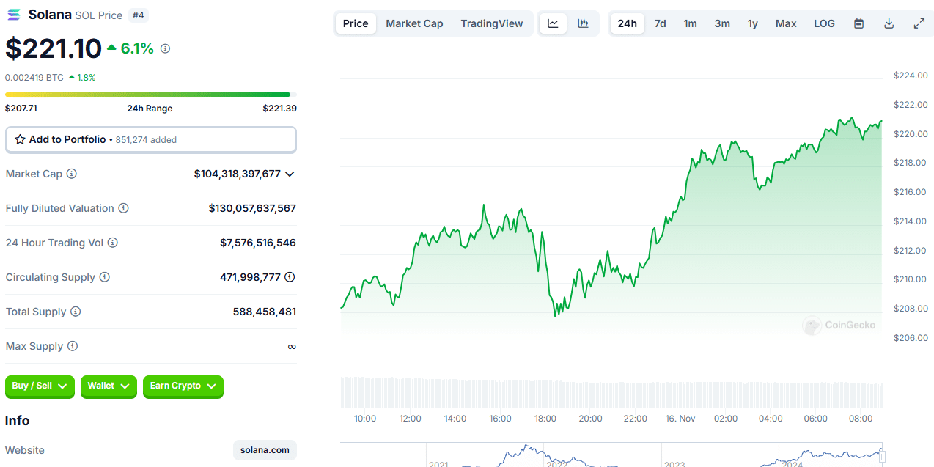Open Max Supply info icon
The image size is (934, 467).
point(73,346)
